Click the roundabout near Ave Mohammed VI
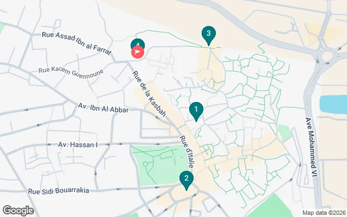The width and height of the screenshot is (347, 217). 327,56
